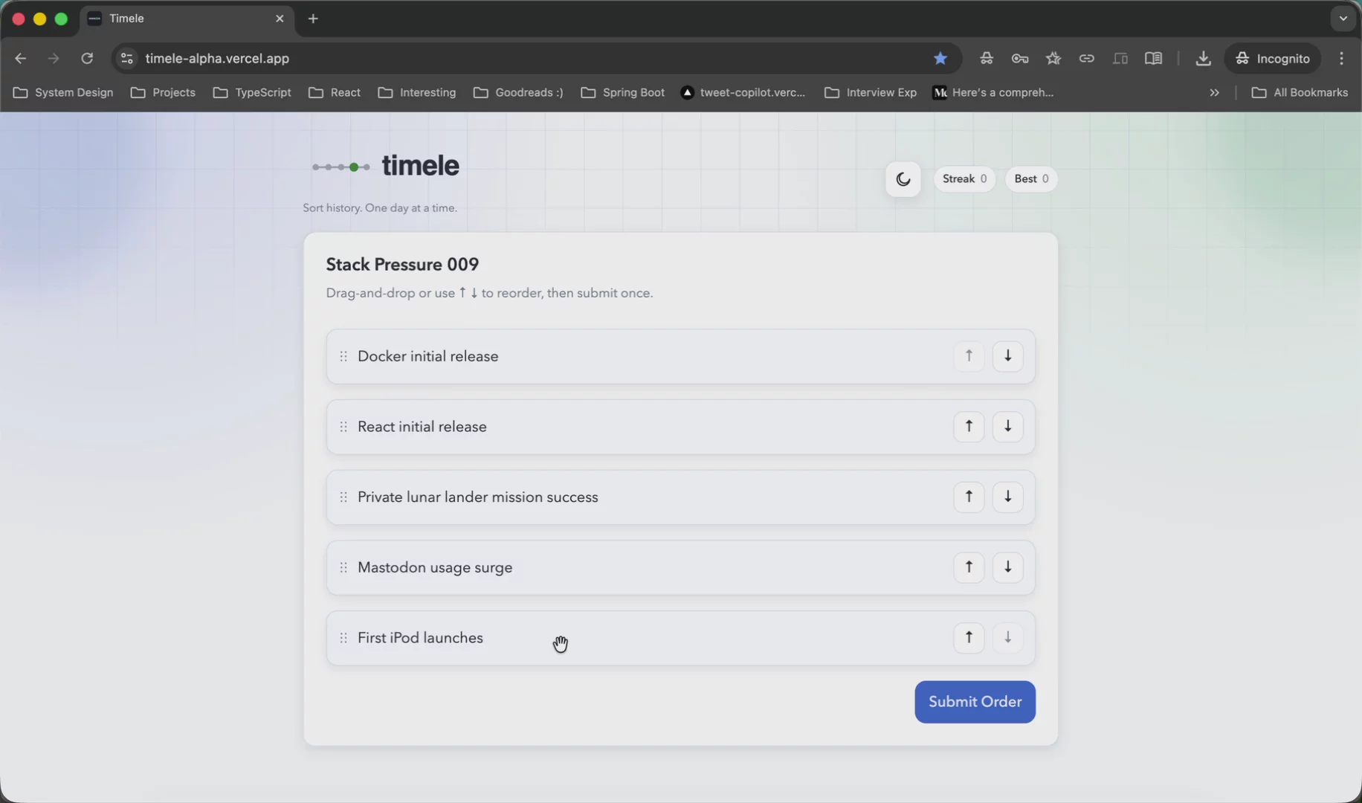Open the System Design bookmarks folder
1362x803 pixels.
63,93
